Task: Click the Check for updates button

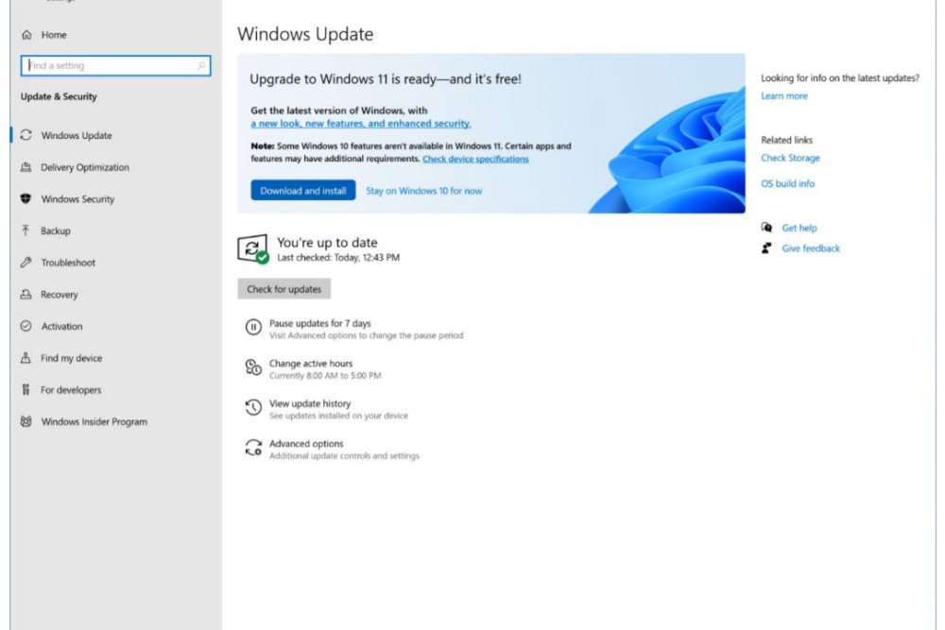Action: tap(283, 289)
